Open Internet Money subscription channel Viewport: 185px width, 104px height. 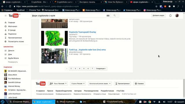pos(14,86)
